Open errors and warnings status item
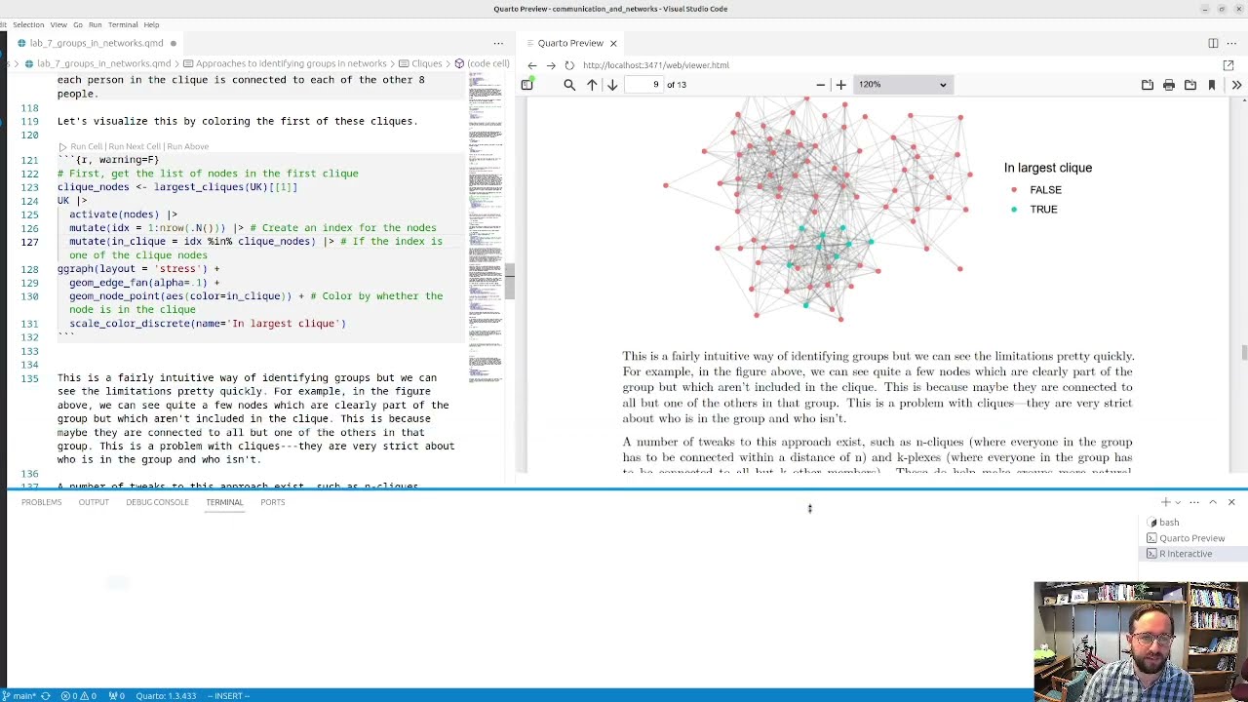 click(x=79, y=696)
